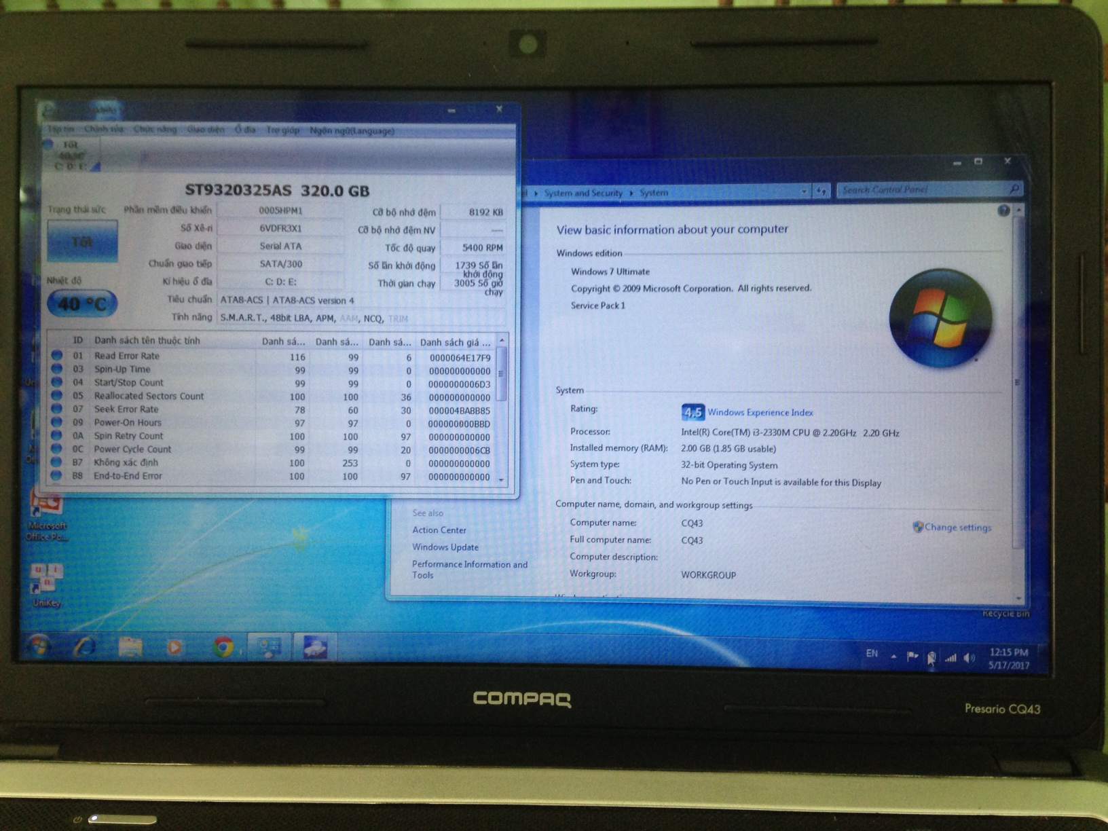Open the Windows Update link
The image size is (1108, 831).
445,547
